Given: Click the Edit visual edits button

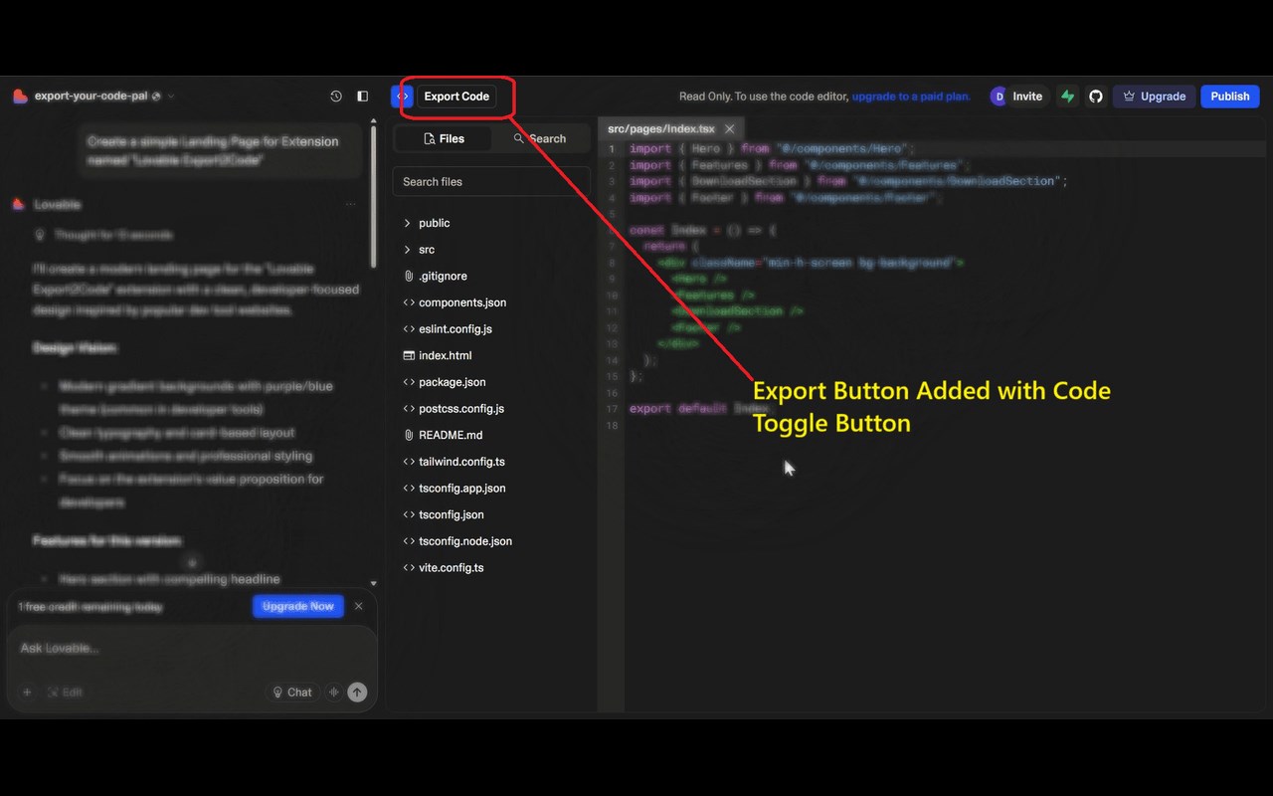Looking at the screenshot, I should [x=65, y=693].
